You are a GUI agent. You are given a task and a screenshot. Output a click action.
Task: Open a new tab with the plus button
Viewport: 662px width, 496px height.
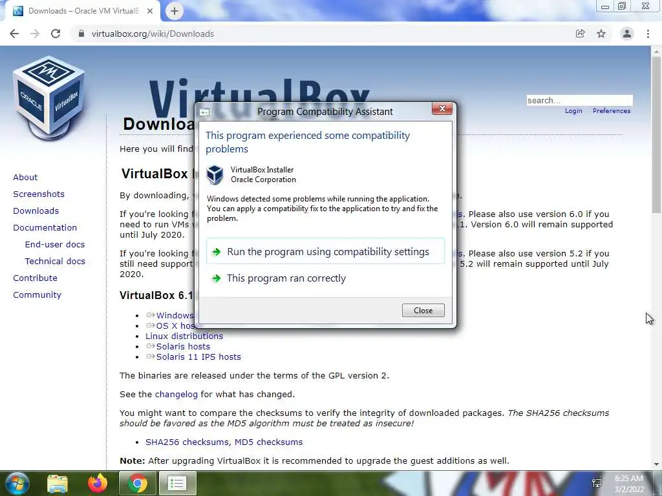click(175, 11)
